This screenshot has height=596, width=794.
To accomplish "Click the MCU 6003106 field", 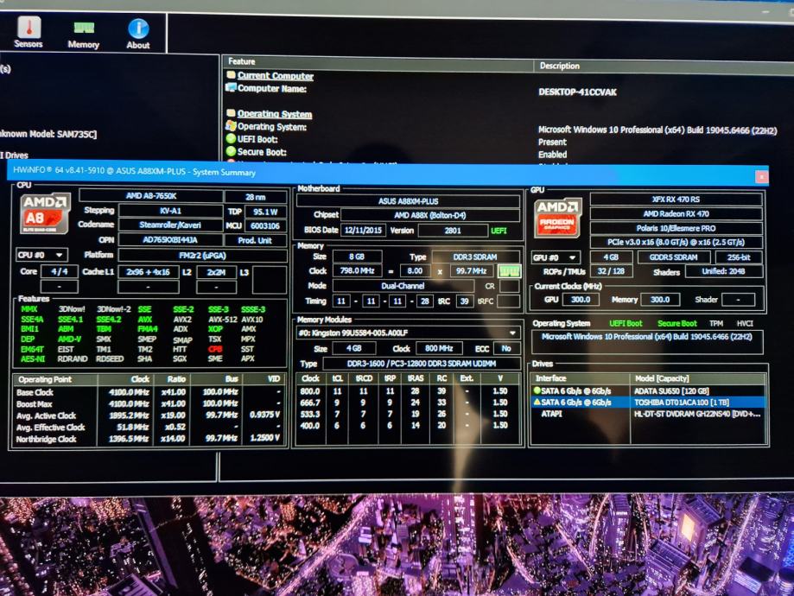I will point(265,225).
